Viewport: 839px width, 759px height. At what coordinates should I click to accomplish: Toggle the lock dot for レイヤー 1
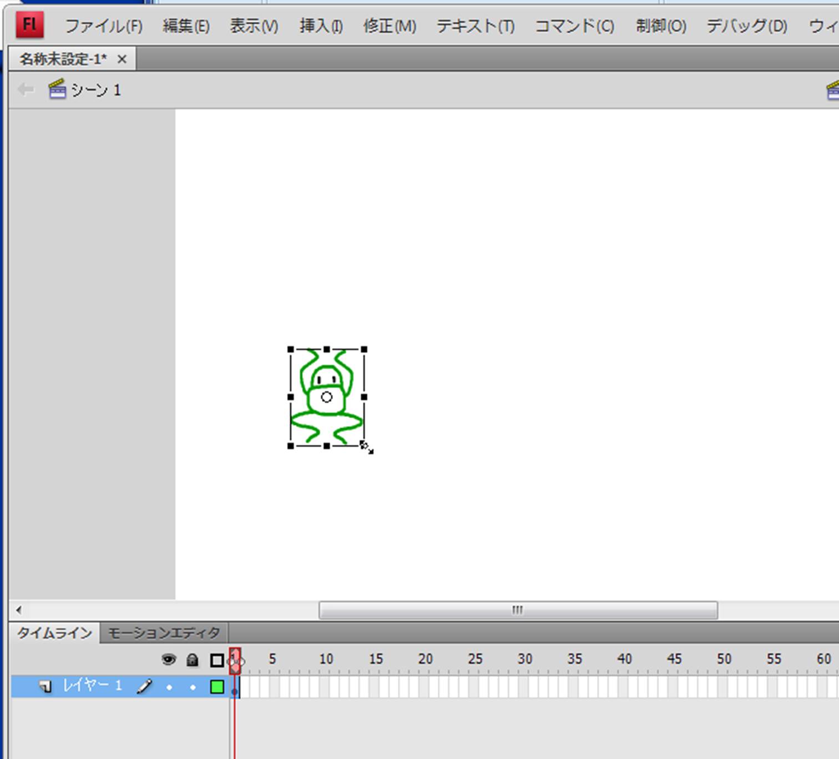[193, 687]
